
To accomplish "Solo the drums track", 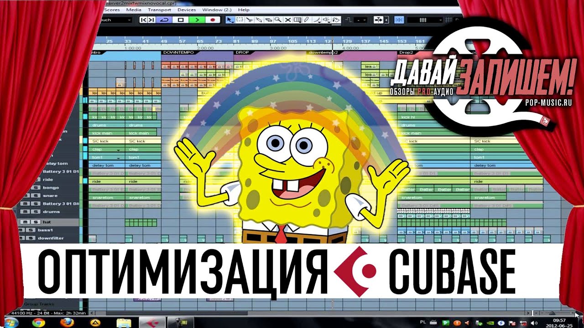I will [36, 212].
